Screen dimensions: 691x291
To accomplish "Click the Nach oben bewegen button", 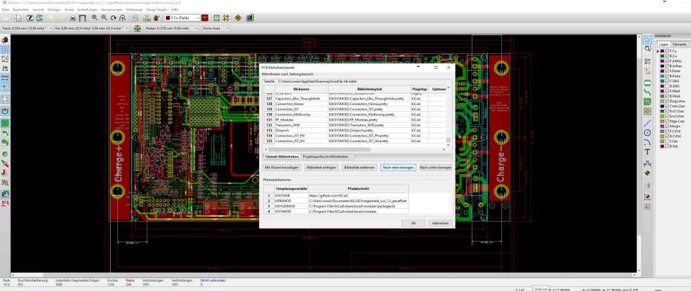I will (x=398, y=168).
